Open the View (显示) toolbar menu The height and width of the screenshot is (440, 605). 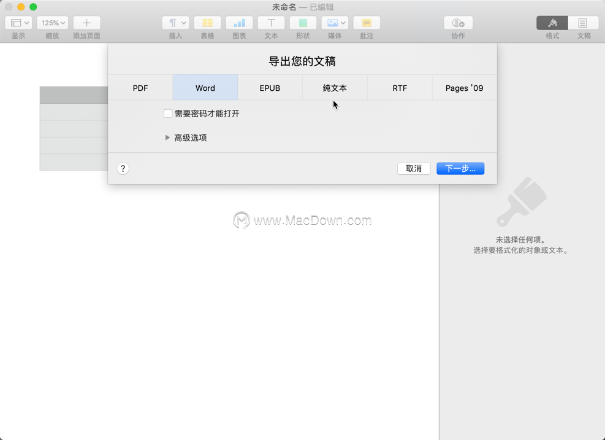click(x=18, y=23)
